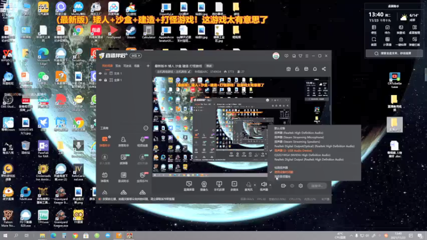Click the Windows Start button

(x=5, y=236)
